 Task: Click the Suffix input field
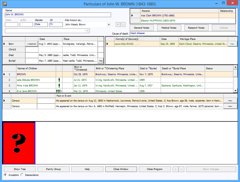point(26,25)
